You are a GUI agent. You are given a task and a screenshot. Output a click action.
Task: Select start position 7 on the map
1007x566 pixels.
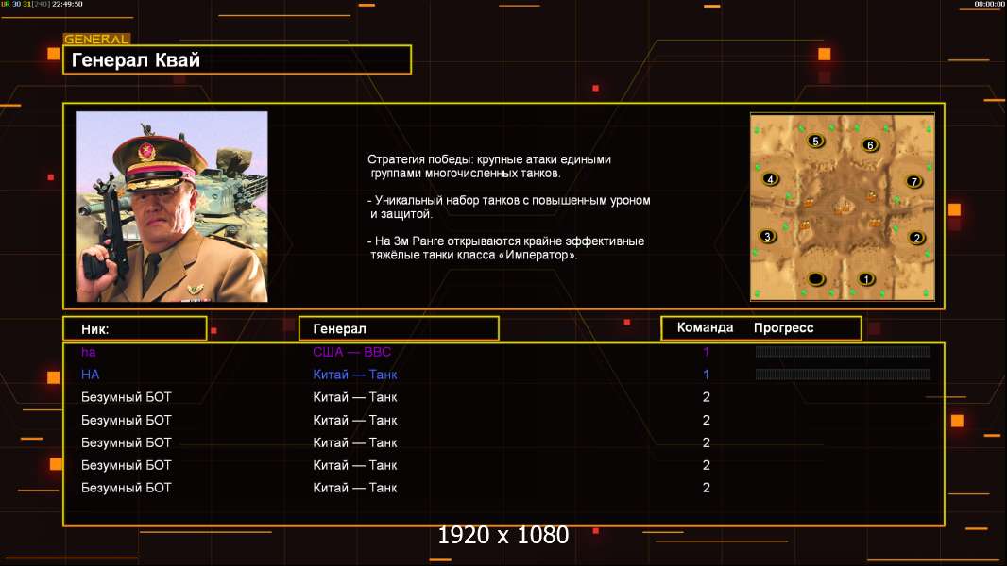pos(913,181)
